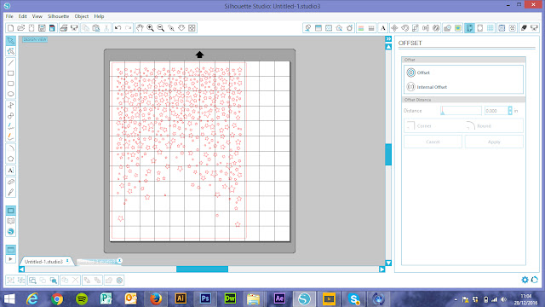Select the Text tool in left toolbar

11,171
